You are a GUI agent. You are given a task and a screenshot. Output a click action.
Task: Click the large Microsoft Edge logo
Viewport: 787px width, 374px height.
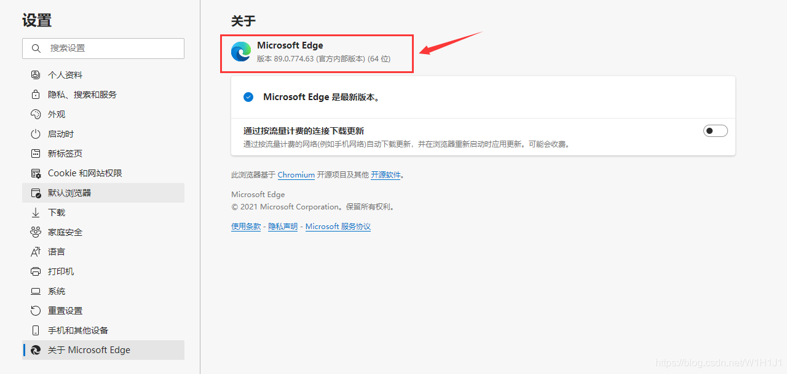241,52
